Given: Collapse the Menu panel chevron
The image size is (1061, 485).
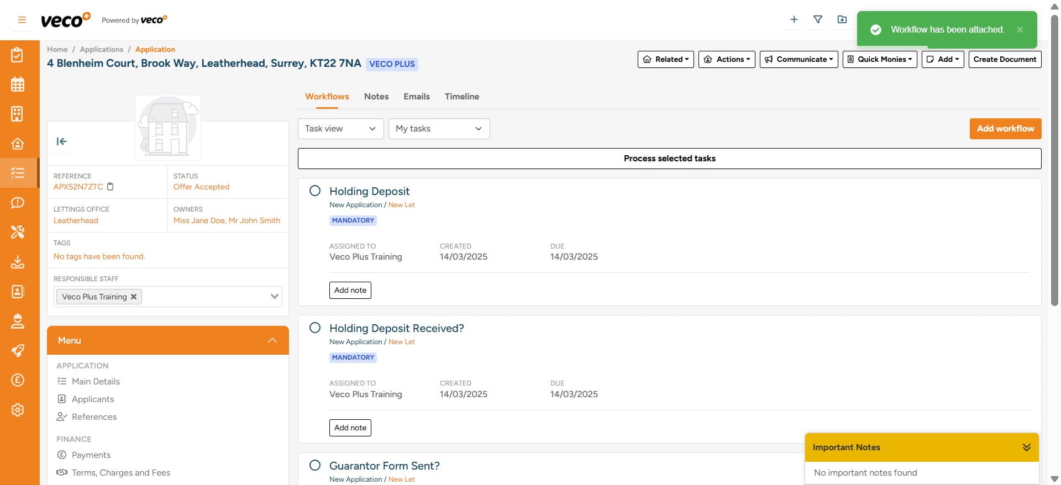Looking at the screenshot, I should click(272, 340).
